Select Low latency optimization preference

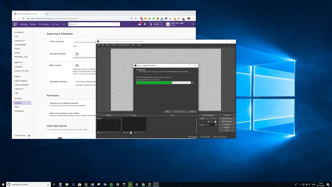pyautogui.click(x=75, y=84)
